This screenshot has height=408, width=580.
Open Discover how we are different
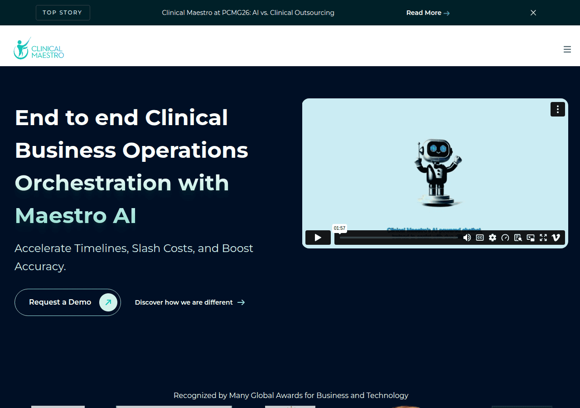[190, 302]
